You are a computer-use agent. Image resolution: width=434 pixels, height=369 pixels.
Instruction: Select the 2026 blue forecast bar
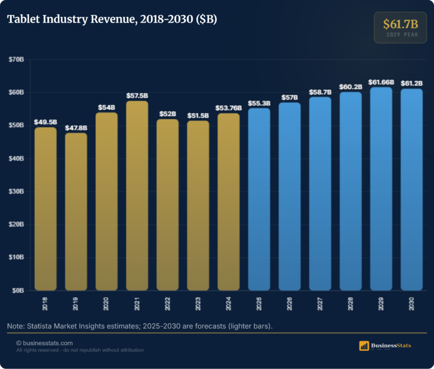tap(289, 196)
